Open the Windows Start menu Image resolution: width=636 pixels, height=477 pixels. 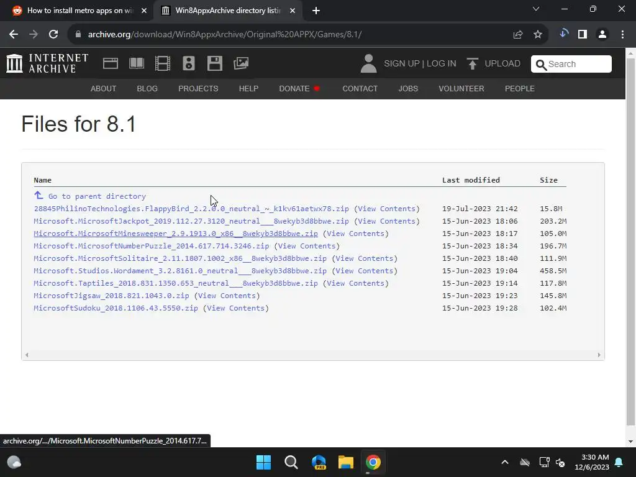tap(263, 462)
